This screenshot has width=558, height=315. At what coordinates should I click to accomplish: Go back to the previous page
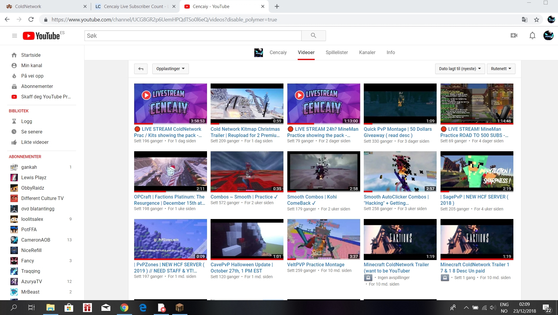tap(7, 20)
